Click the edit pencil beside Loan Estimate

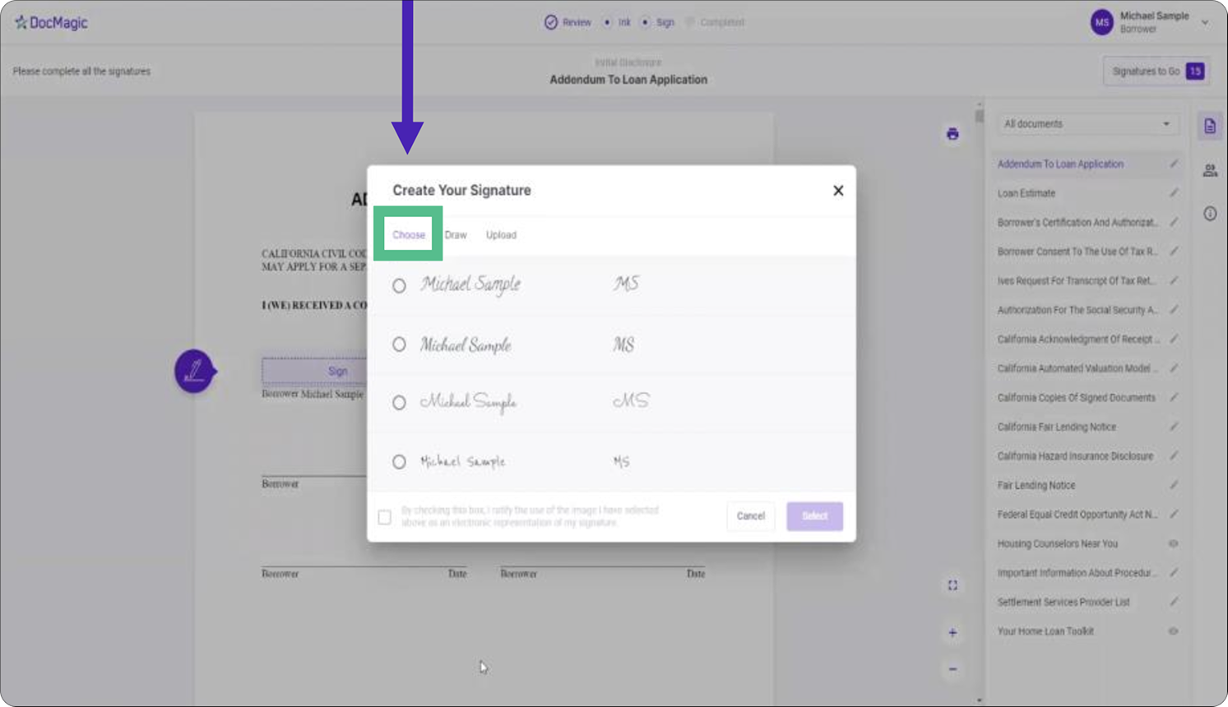point(1173,193)
